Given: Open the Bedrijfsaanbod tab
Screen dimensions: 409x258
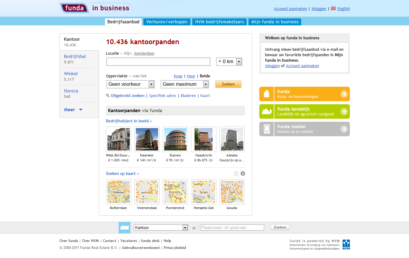Looking at the screenshot, I should tap(123, 22).
